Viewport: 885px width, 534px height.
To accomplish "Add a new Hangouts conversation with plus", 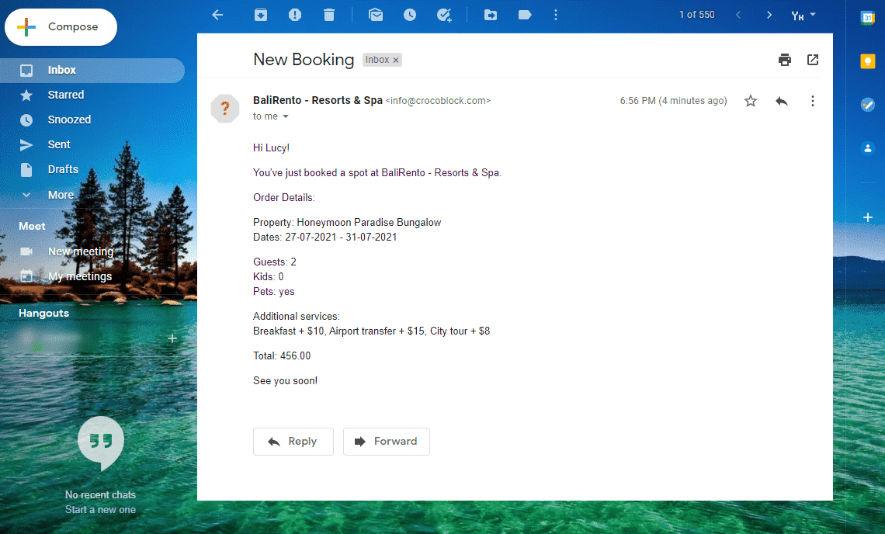I will click(172, 338).
